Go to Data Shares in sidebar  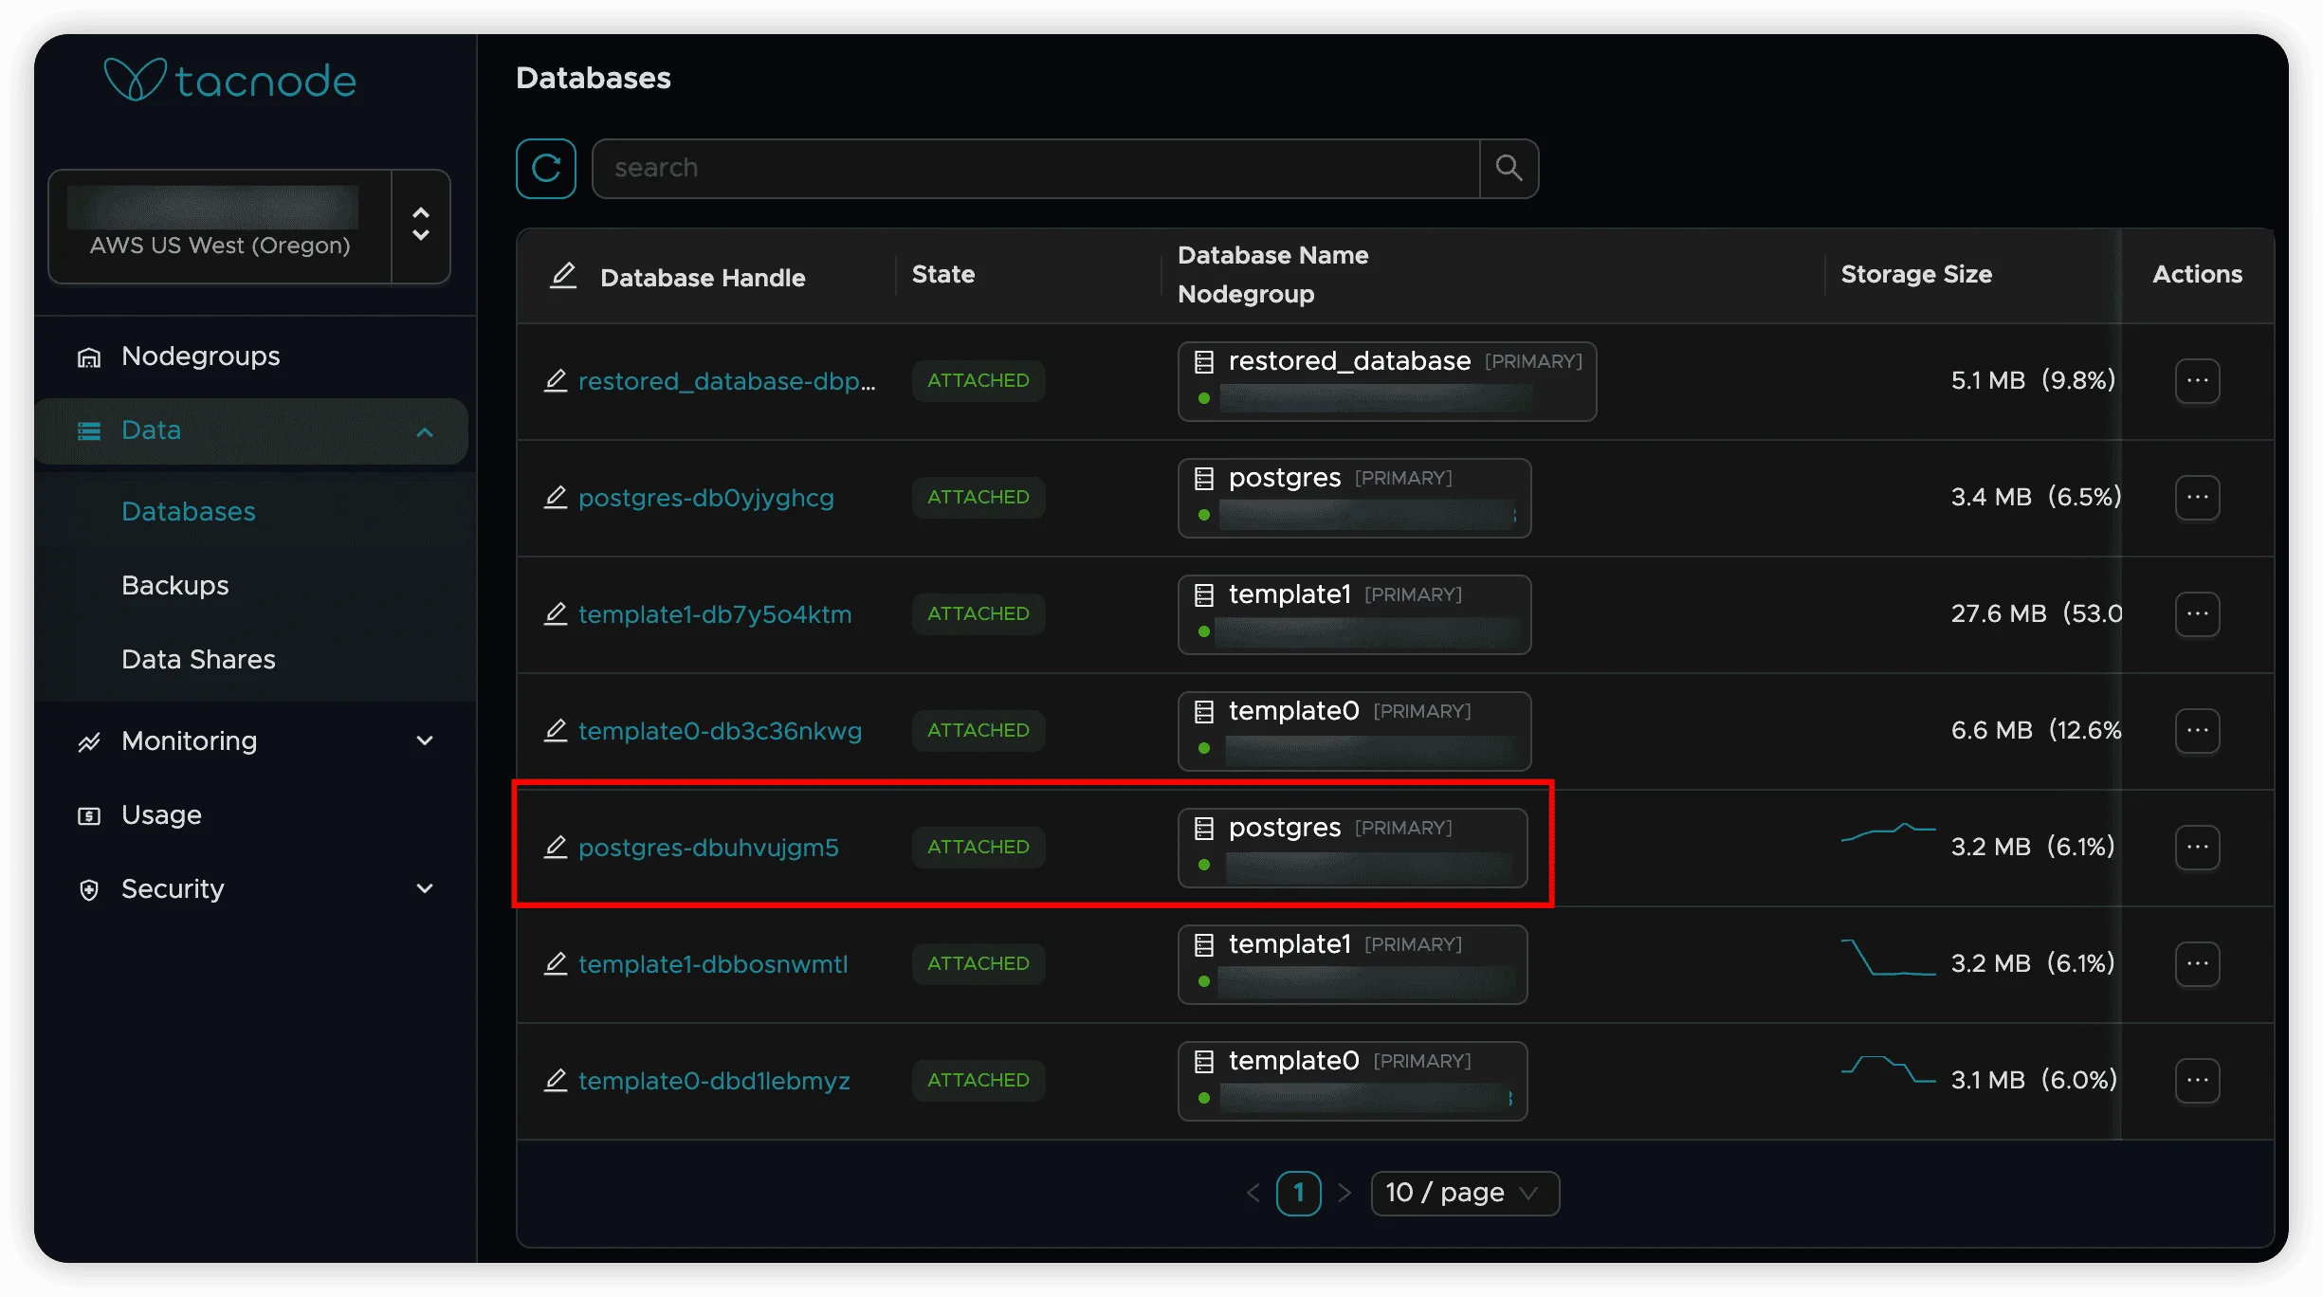point(198,660)
